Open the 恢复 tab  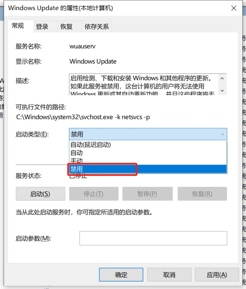tap(66, 27)
